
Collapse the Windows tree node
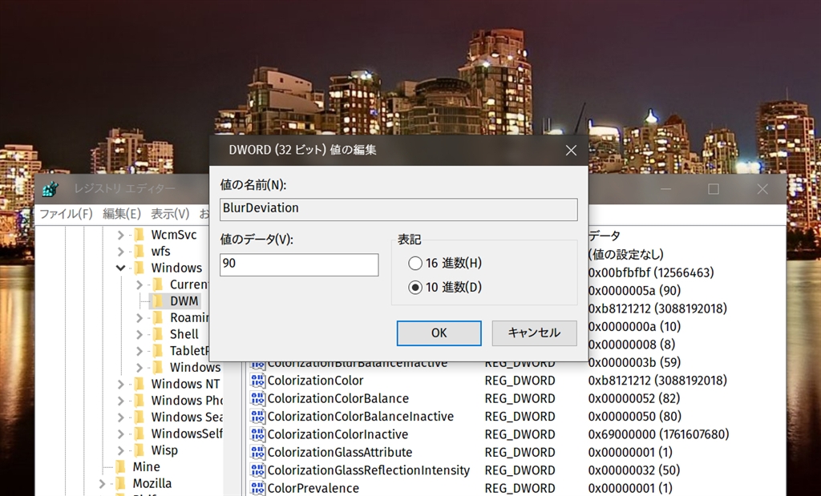[120, 268]
